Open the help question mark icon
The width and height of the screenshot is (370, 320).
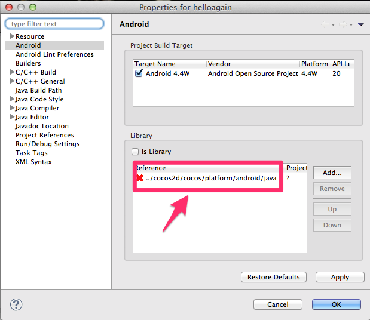16,304
